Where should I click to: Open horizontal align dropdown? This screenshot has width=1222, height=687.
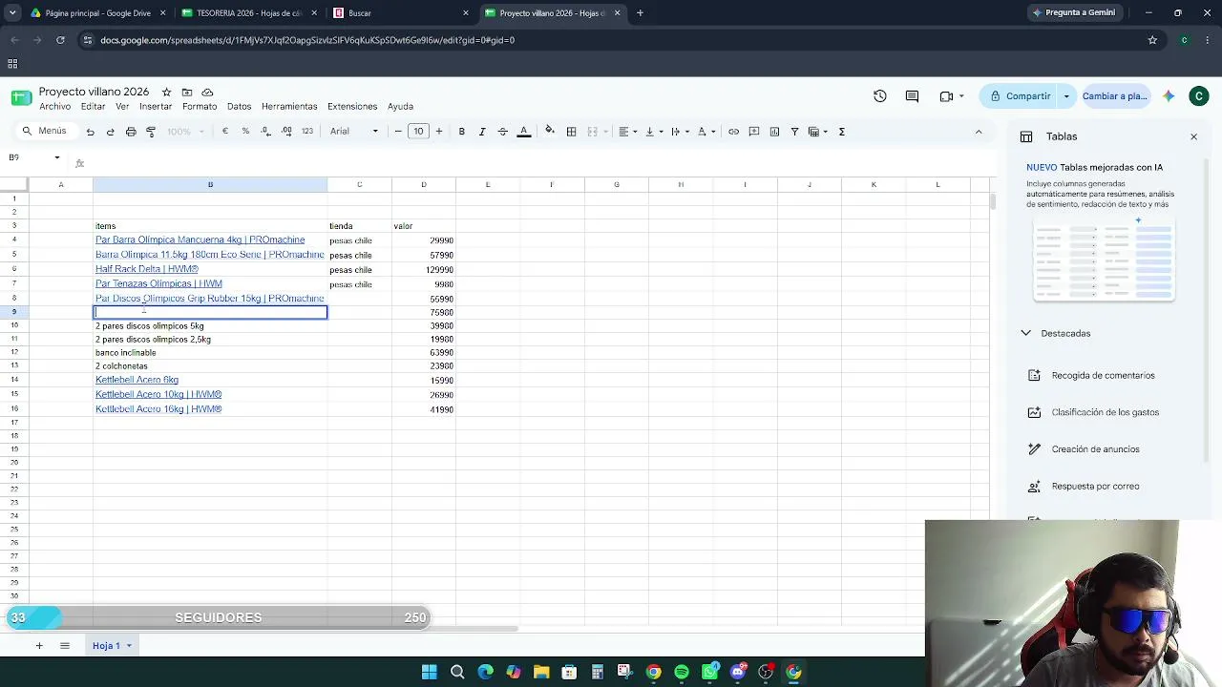pyautogui.click(x=627, y=132)
